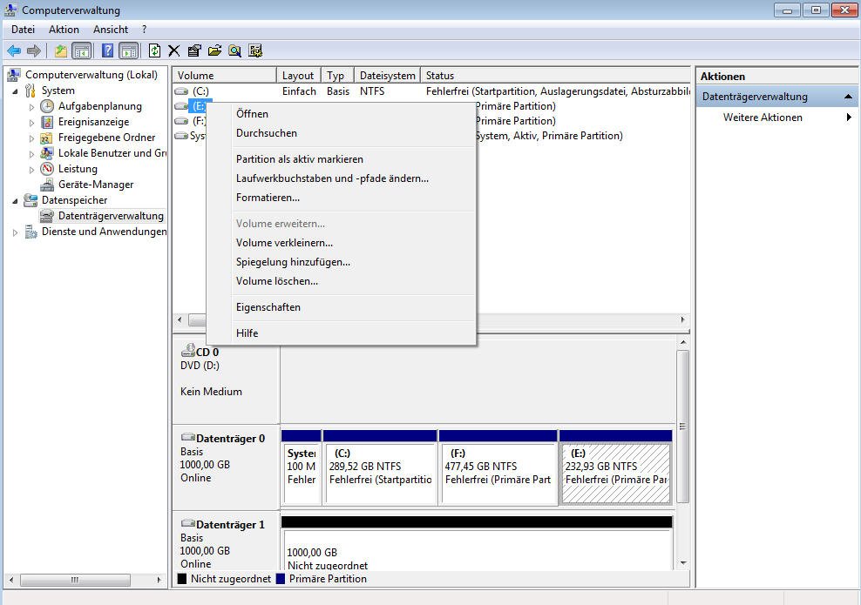Viewport: 861px width, 605px height.
Task: Select Partition als aktiv markieren
Action: point(341,159)
